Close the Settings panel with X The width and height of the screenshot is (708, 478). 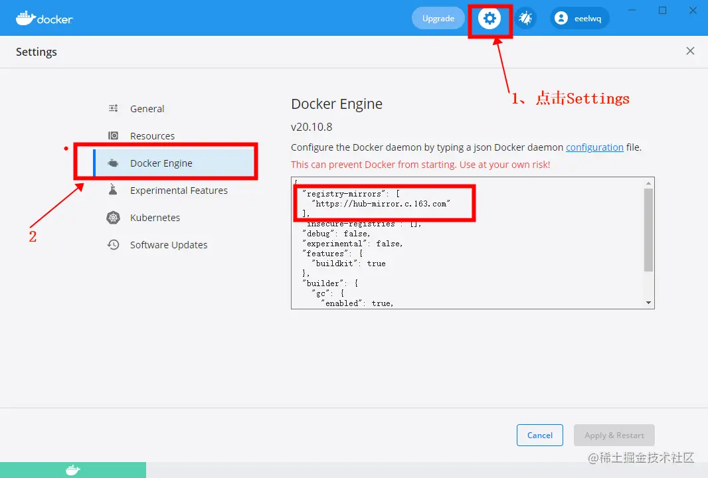pyautogui.click(x=690, y=51)
